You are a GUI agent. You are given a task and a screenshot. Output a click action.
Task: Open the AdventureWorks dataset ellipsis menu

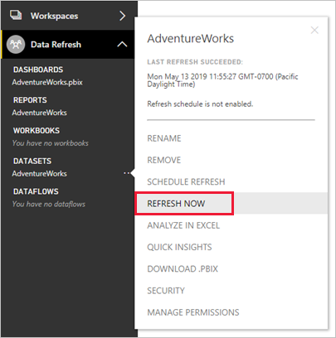pos(126,173)
